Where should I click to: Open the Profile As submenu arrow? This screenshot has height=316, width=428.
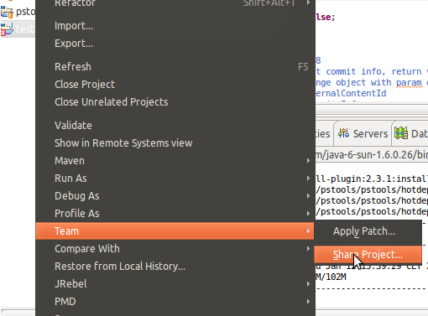tap(308, 214)
